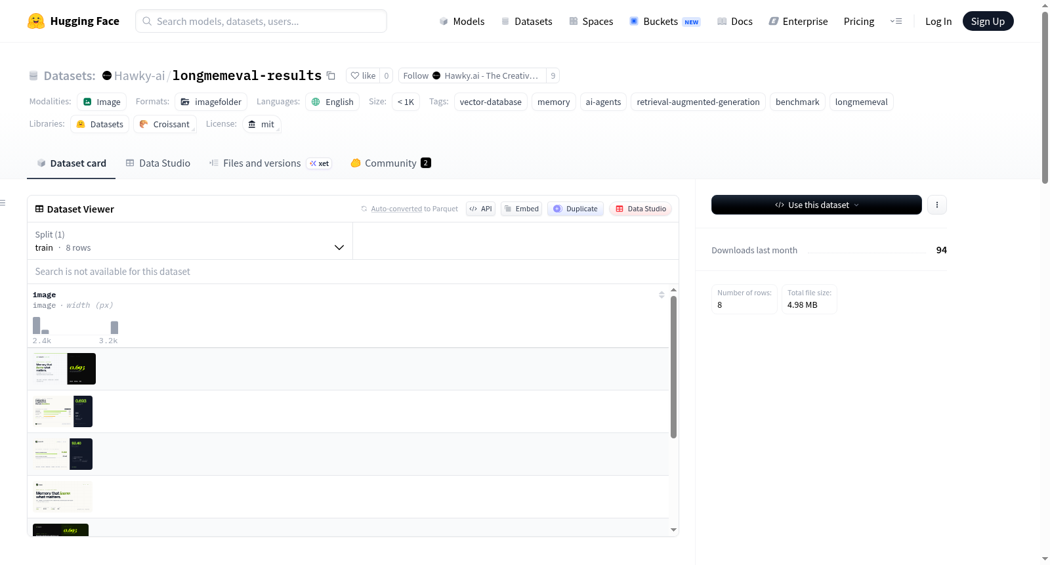Open the Use this dataset dropdown
The height and width of the screenshot is (565, 1050).
pos(816,205)
